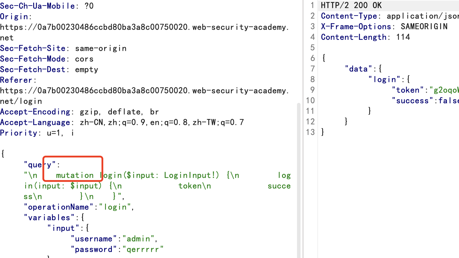
Task: Click the Referer header URL
Action: 144,91
